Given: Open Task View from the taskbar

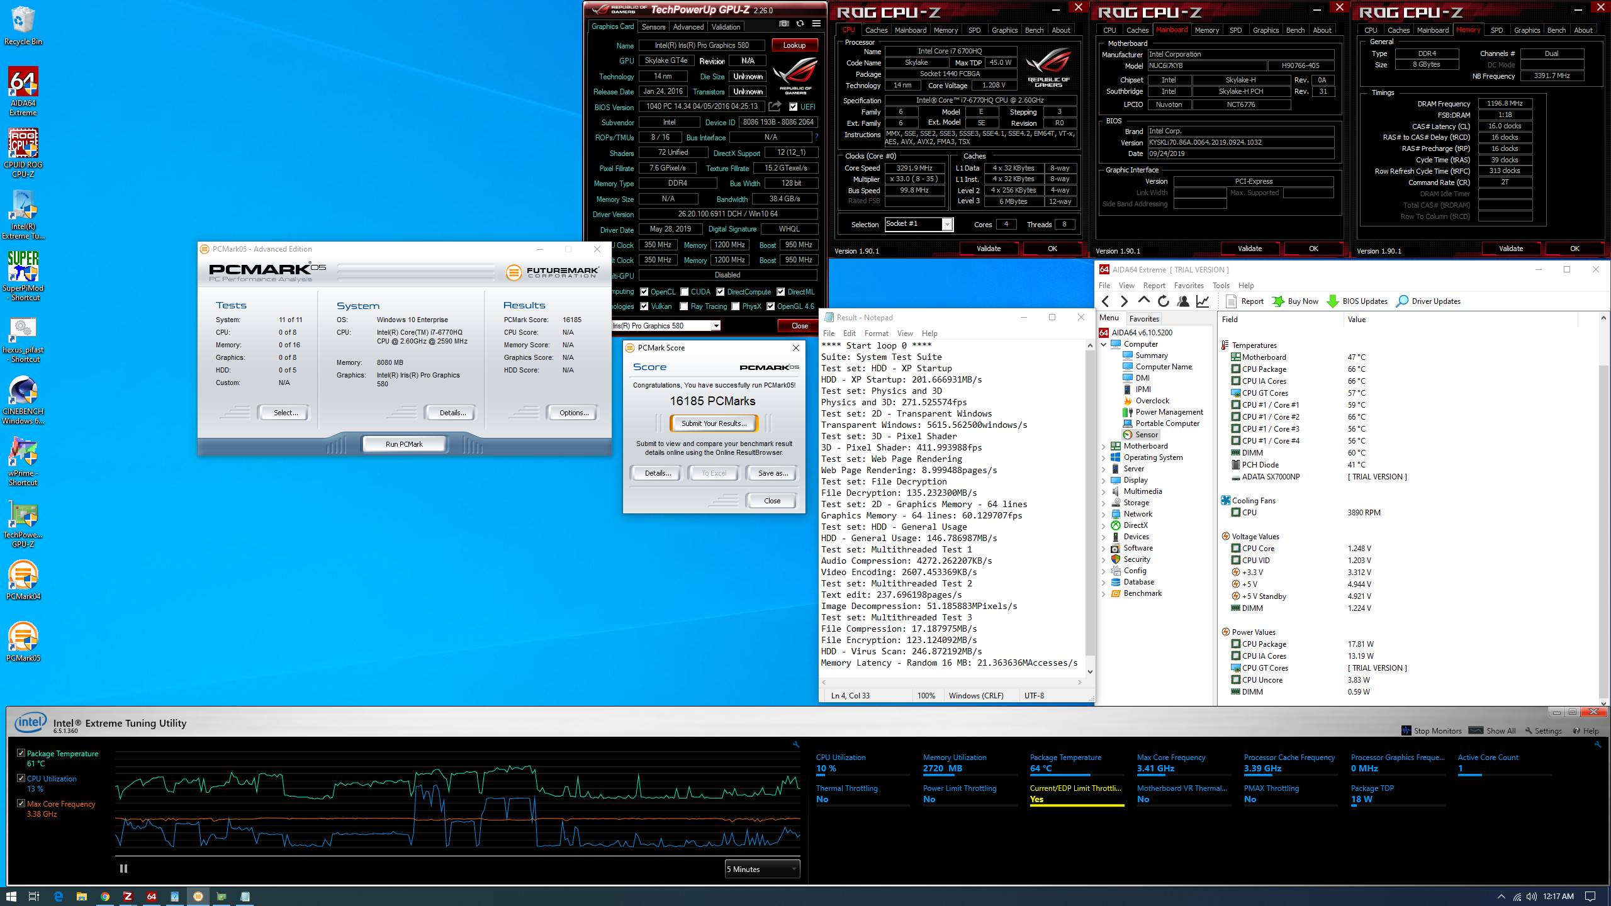Looking at the screenshot, I should pos(35,896).
